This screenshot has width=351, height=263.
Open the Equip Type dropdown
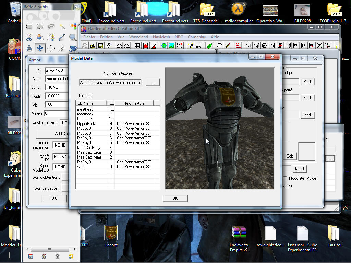[x=60, y=157]
